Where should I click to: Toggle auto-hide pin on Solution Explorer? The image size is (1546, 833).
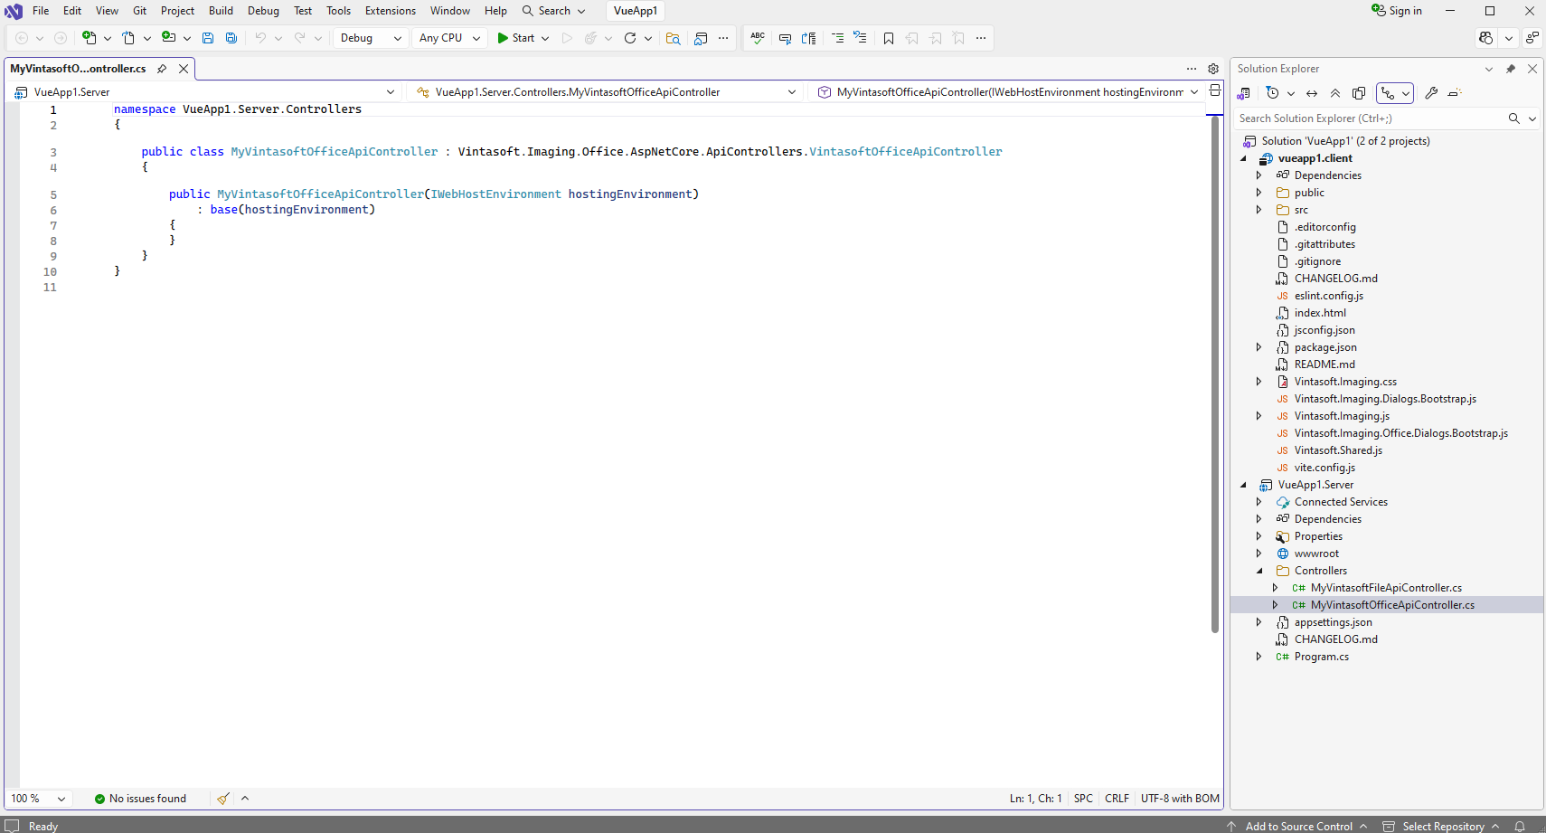[x=1510, y=69]
